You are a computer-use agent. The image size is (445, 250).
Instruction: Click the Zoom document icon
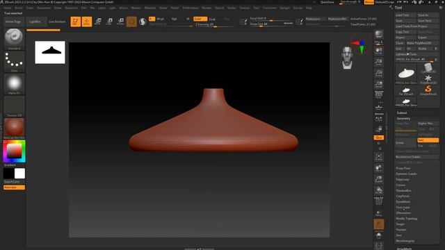point(378,62)
